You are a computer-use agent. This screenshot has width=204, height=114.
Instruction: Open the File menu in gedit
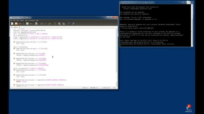[11, 20]
